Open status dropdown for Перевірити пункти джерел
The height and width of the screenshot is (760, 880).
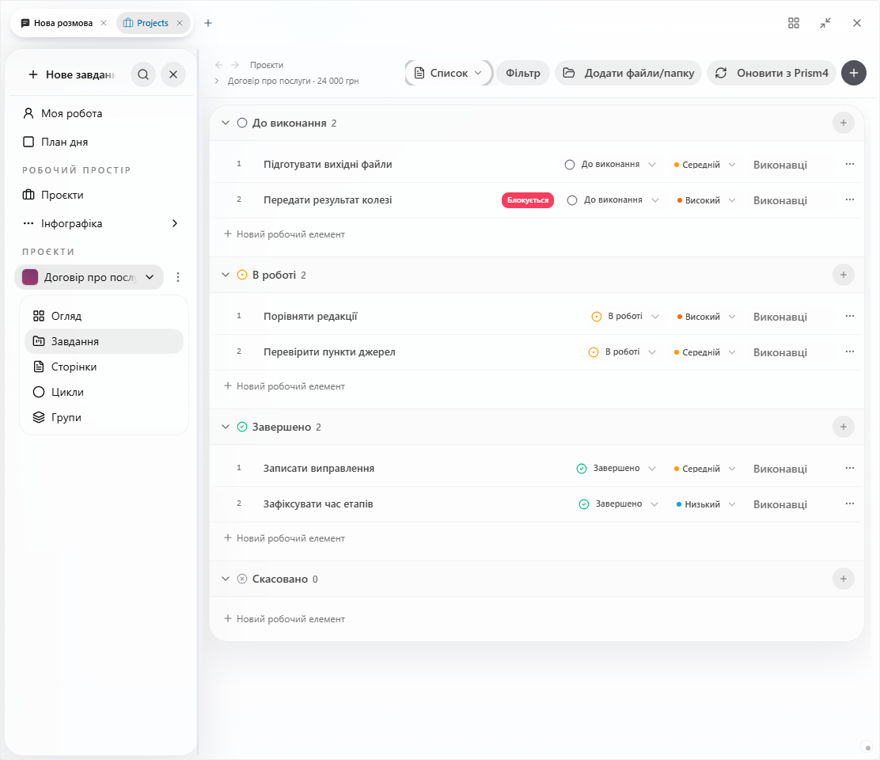(x=622, y=352)
